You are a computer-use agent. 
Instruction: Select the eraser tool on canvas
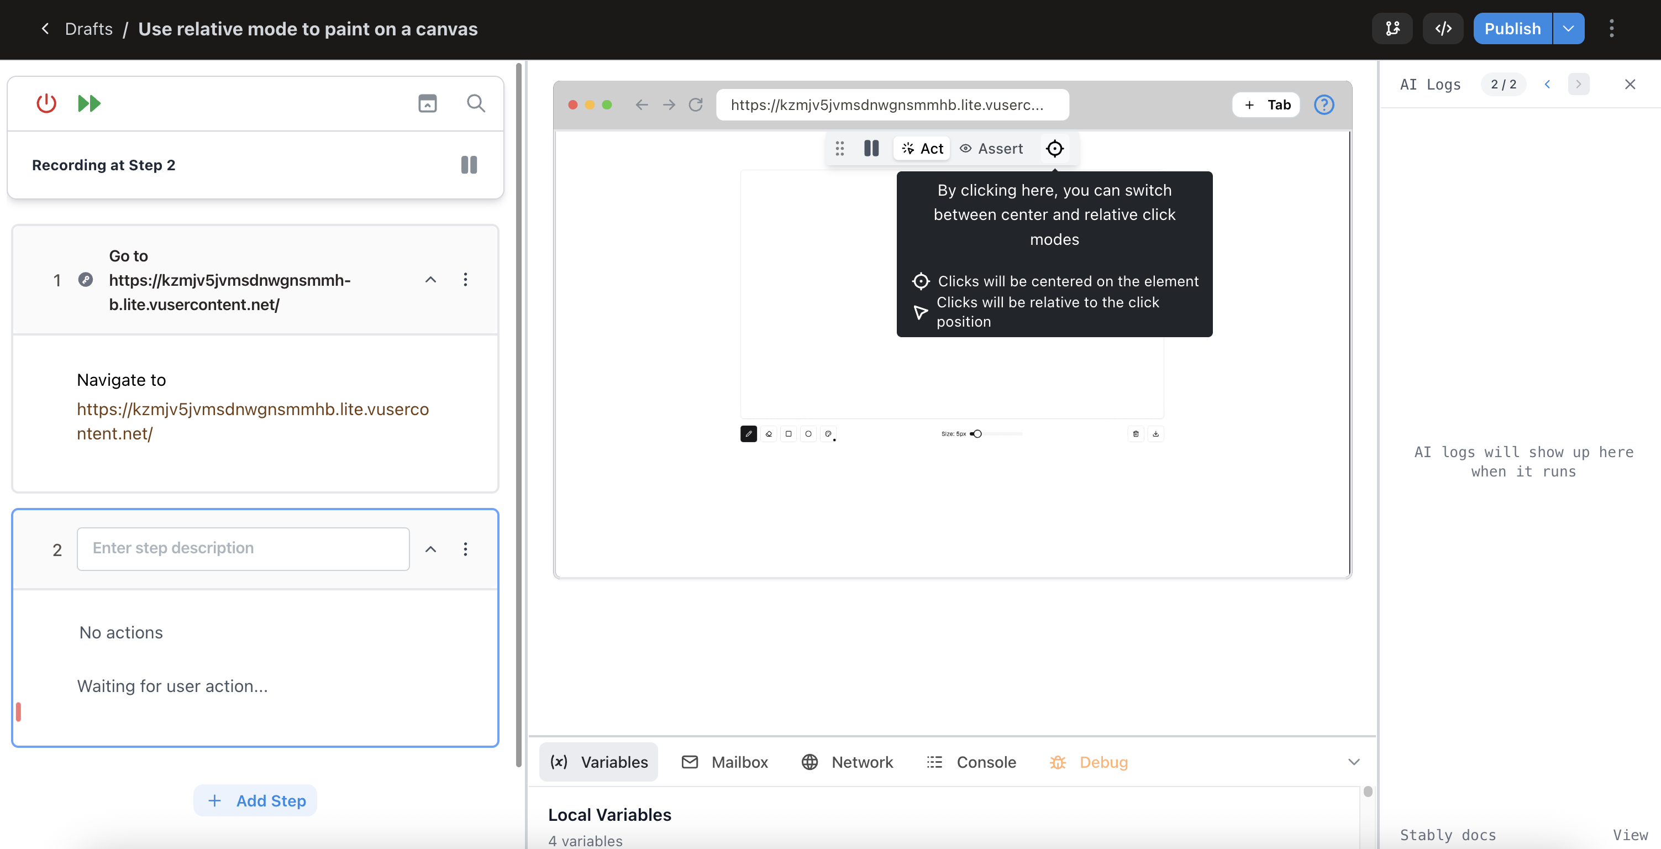coord(768,434)
